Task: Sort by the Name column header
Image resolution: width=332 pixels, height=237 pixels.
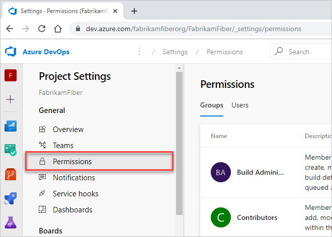Action: coord(219,136)
